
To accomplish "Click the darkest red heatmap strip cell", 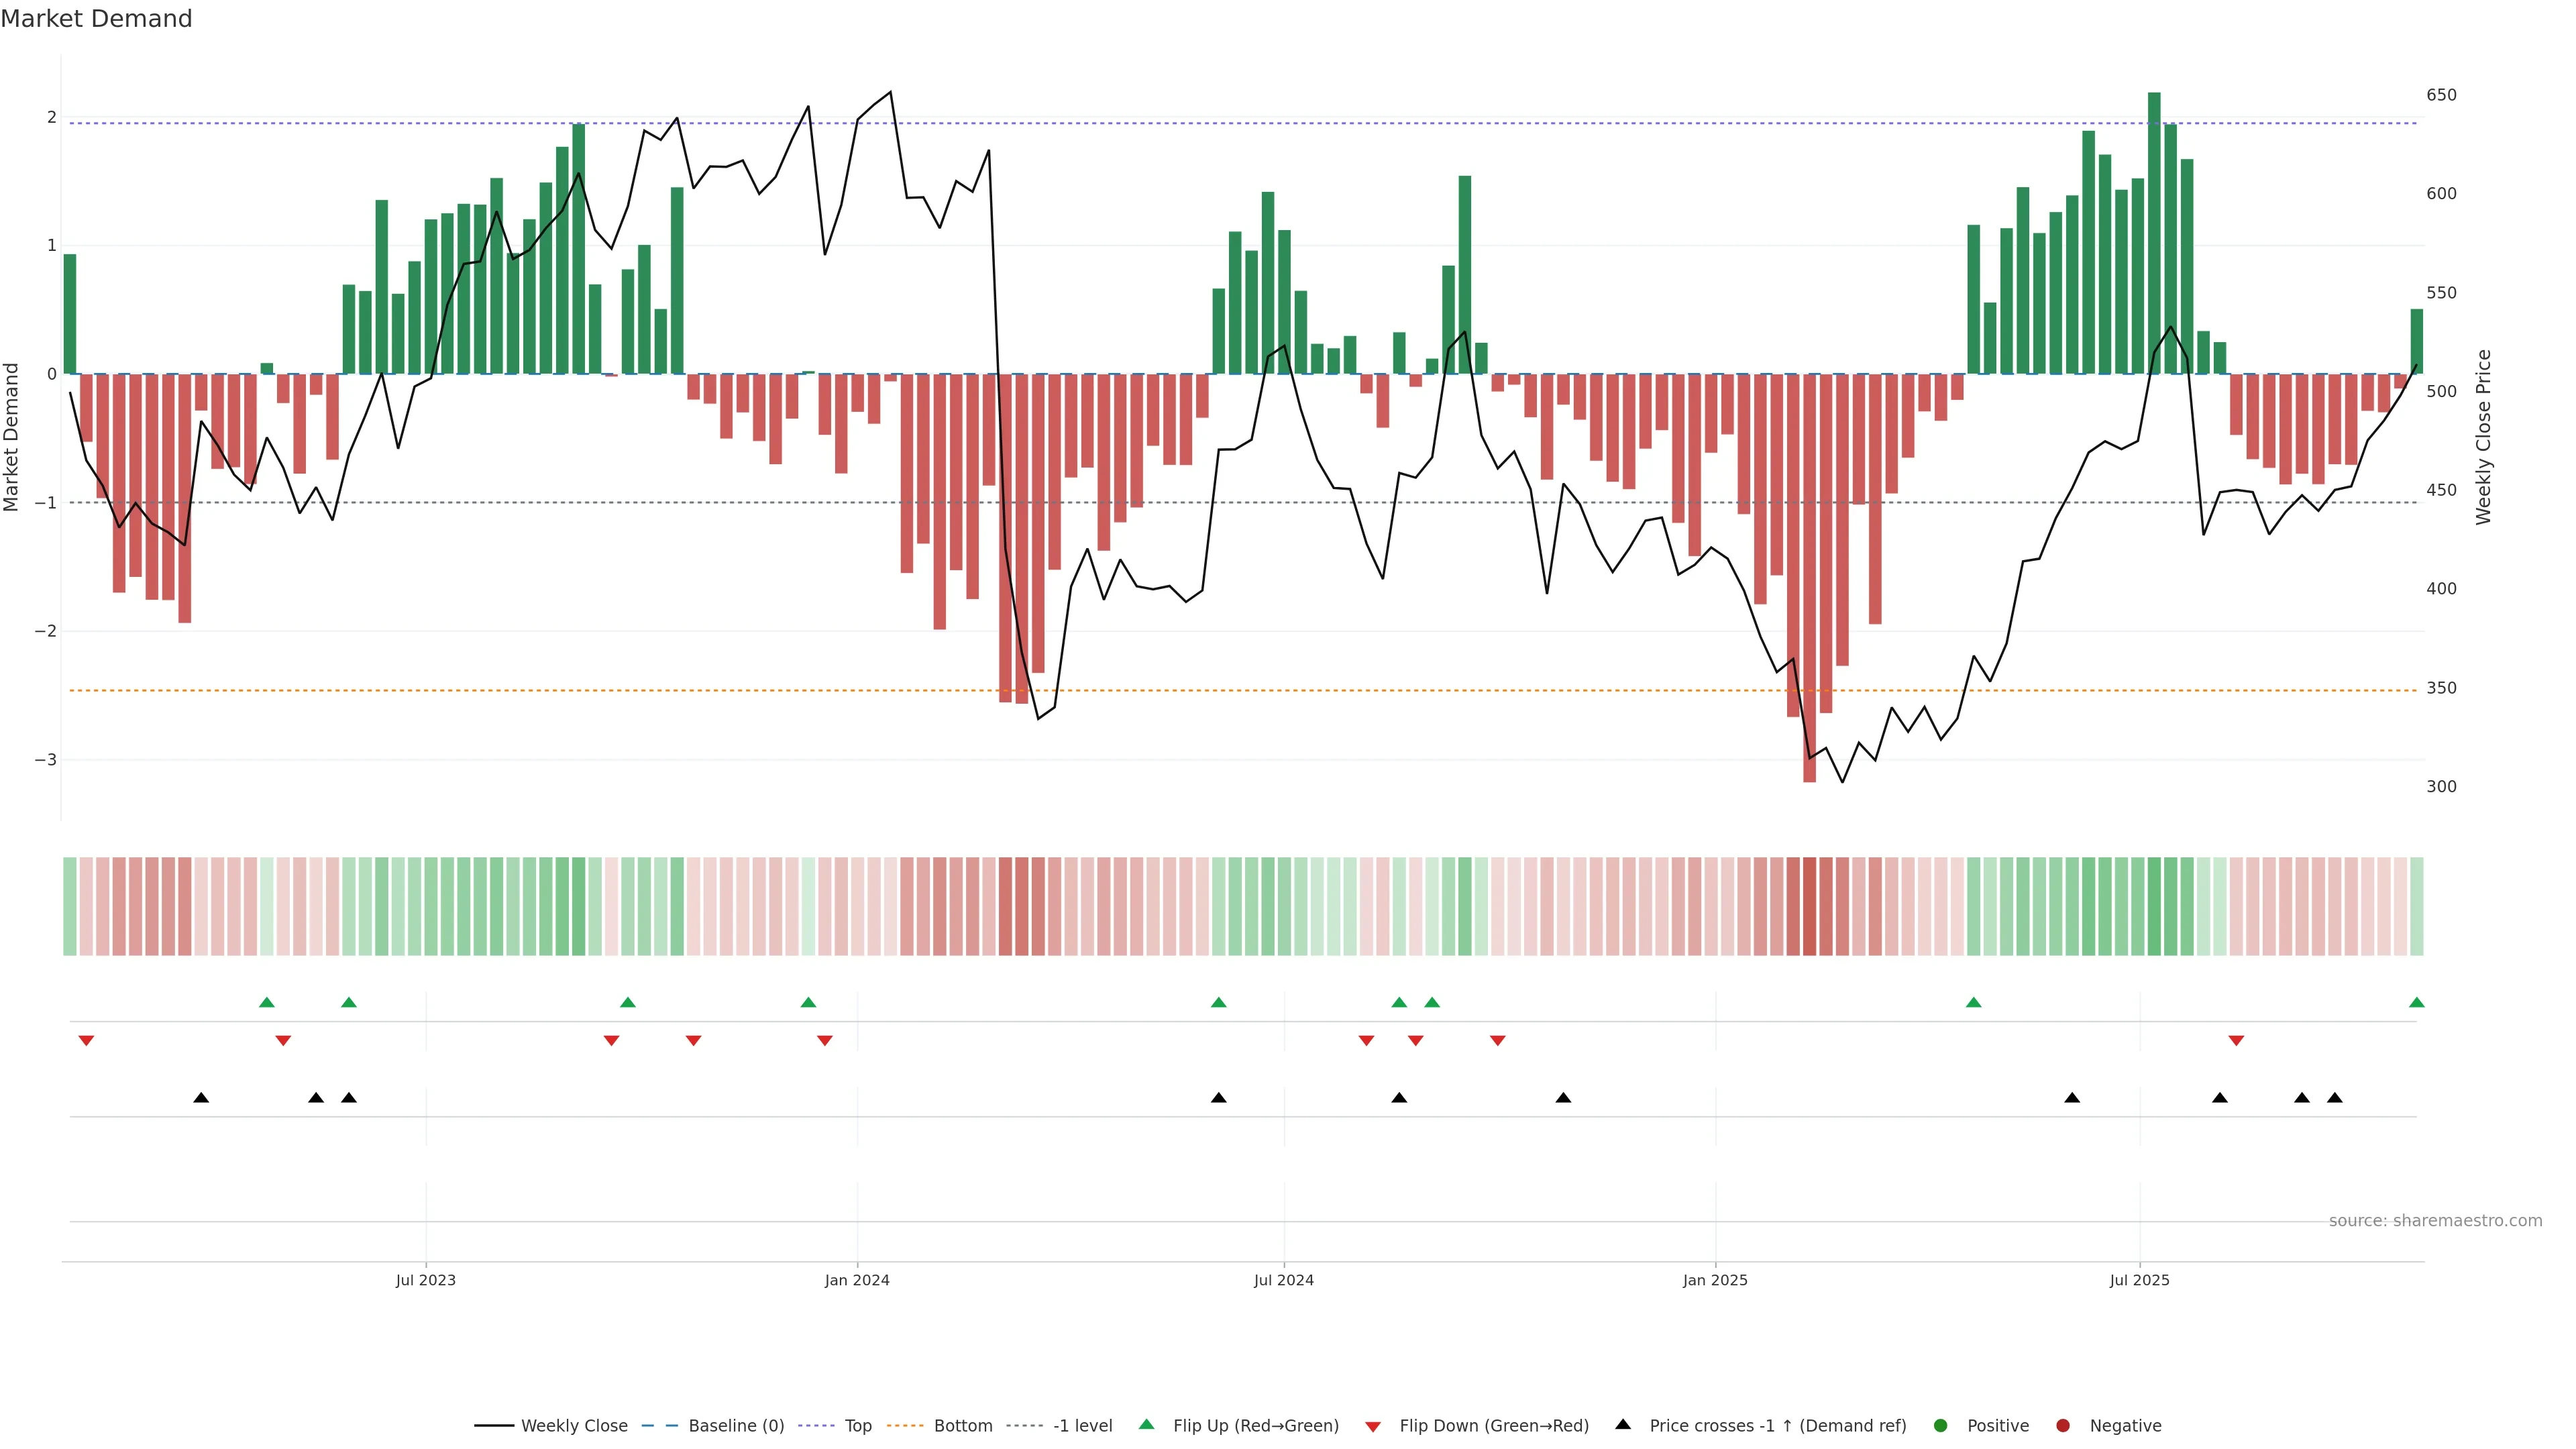I will [x=1809, y=906].
